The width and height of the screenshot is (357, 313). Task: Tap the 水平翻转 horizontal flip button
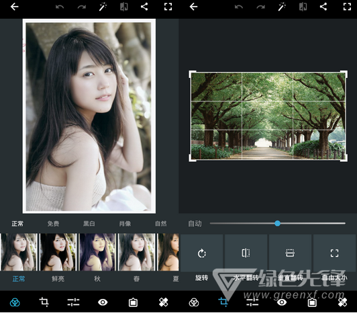(x=246, y=253)
